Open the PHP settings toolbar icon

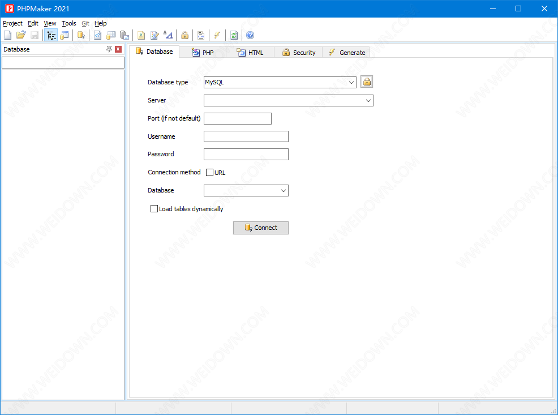(x=97, y=35)
